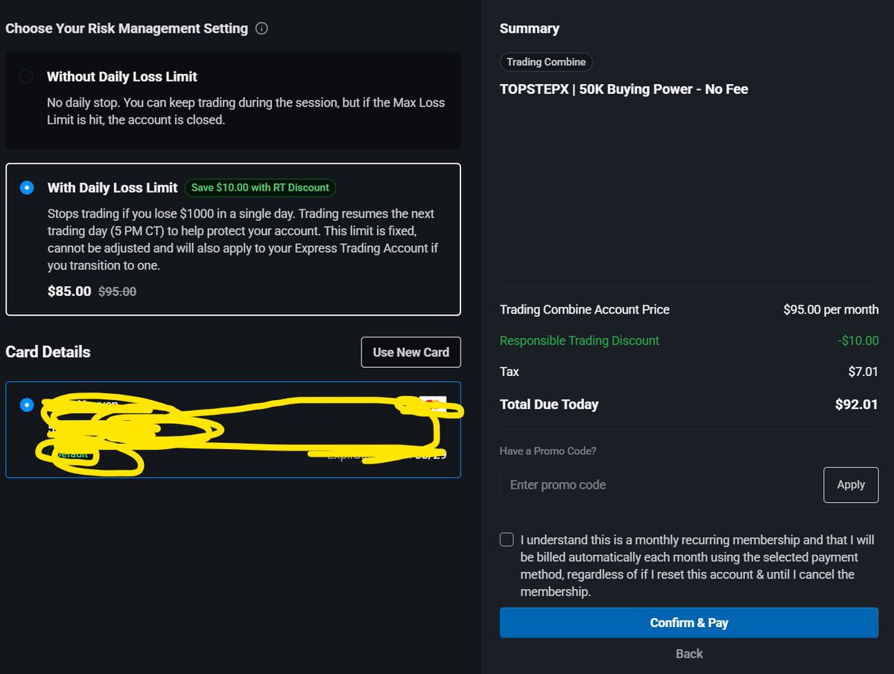Click the Summary heading
The width and height of the screenshot is (894, 674).
click(529, 28)
